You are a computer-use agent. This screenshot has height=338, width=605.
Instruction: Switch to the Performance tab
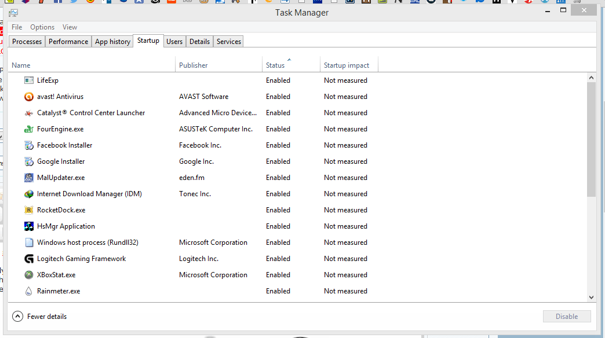coord(68,41)
